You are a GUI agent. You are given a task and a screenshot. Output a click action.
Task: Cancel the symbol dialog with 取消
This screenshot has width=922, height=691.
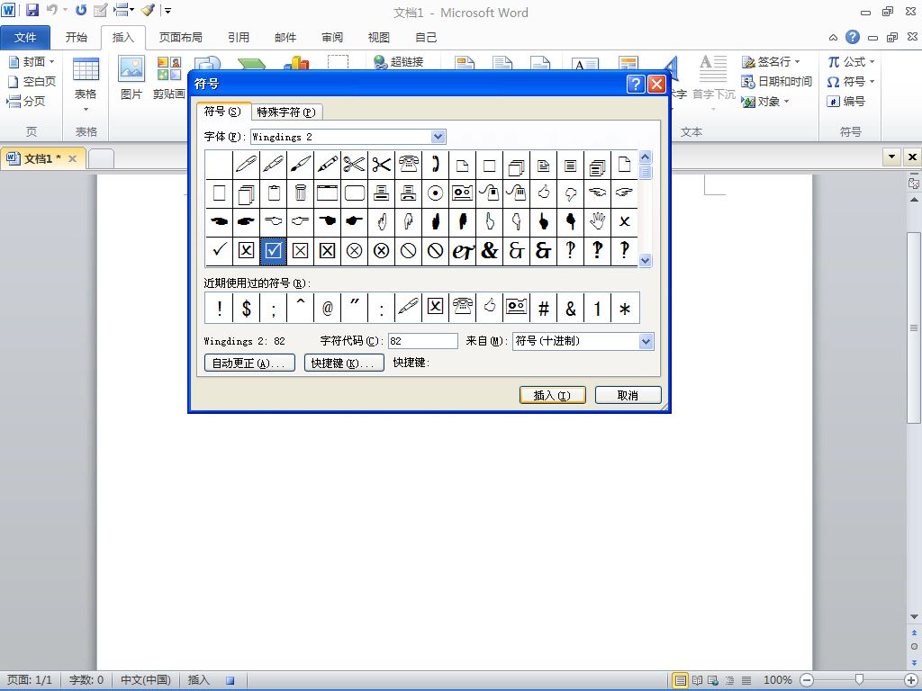coord(628,395)
